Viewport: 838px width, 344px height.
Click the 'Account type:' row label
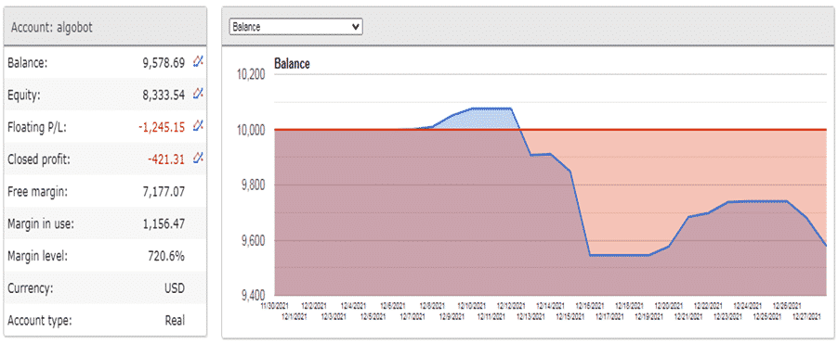pos(40,321)
